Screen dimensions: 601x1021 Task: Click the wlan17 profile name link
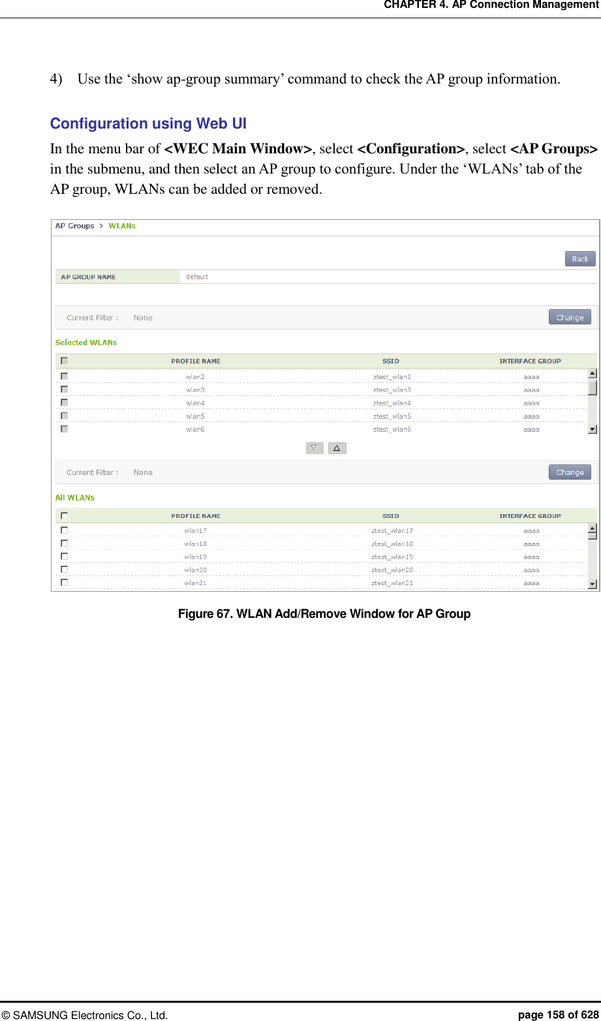click(195, 530)
